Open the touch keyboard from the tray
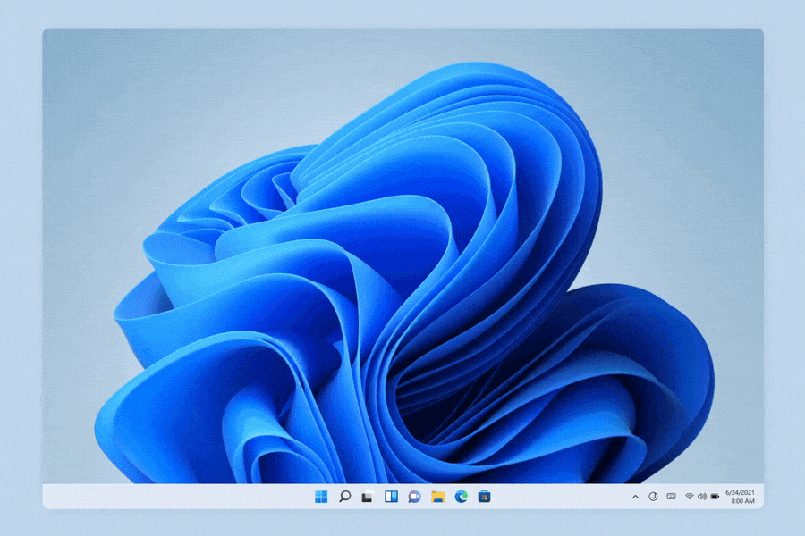The width and height of the screenshot is (805, 536). click(x=671, y=498)
